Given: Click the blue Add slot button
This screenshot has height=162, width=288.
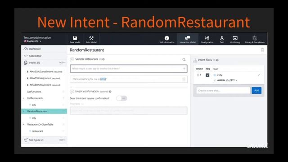Looking at the screenshot, I should coord(256,90).
